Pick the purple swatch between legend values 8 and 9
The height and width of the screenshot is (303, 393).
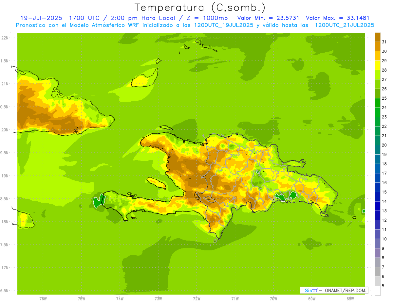coord(378,253)
